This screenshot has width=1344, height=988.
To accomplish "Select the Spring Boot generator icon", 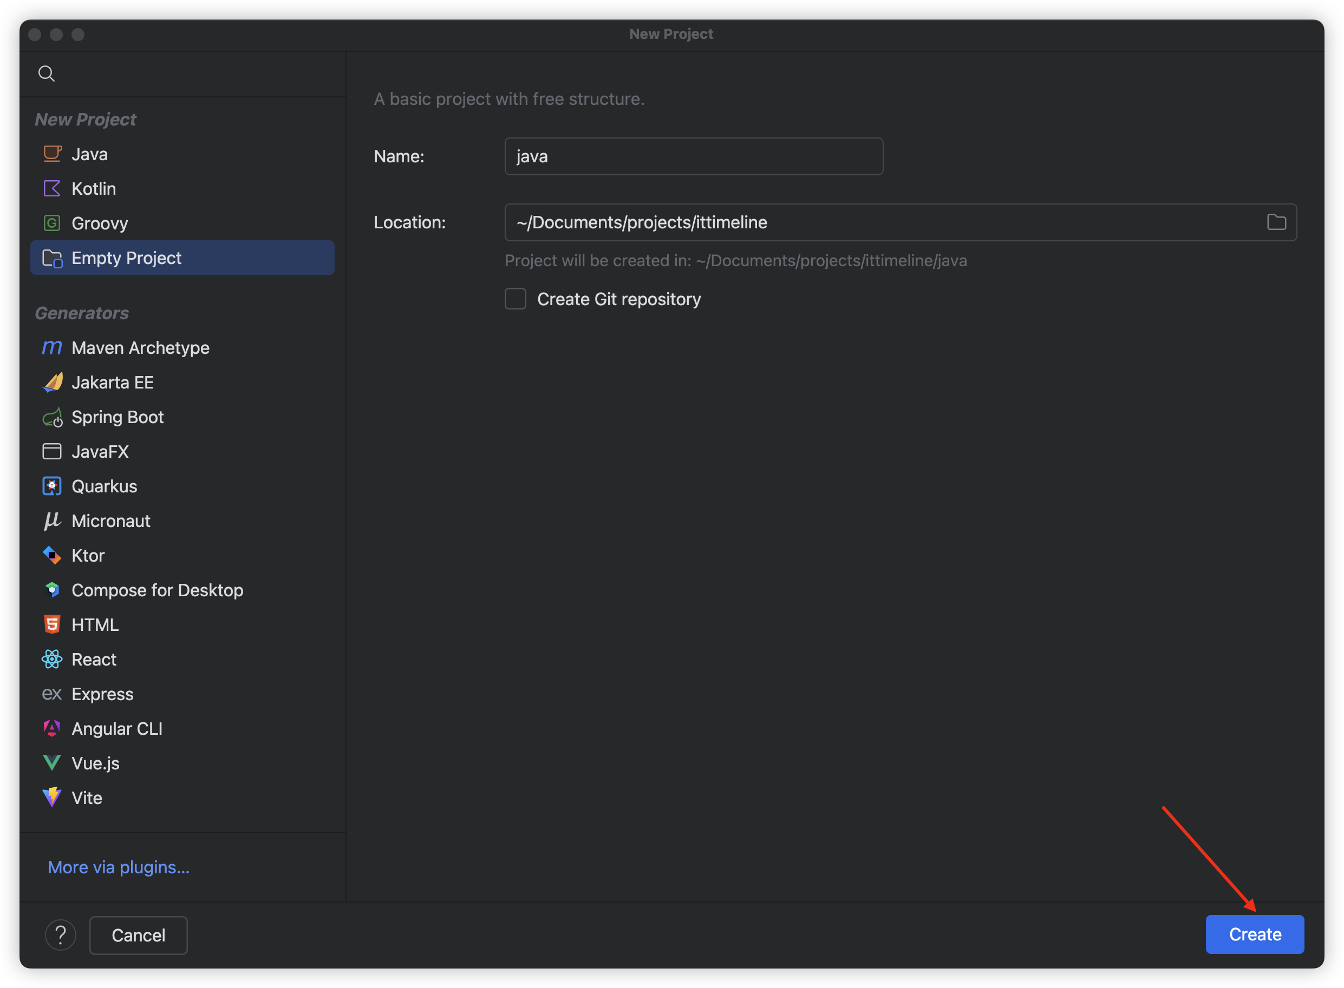I will point(52,417).
